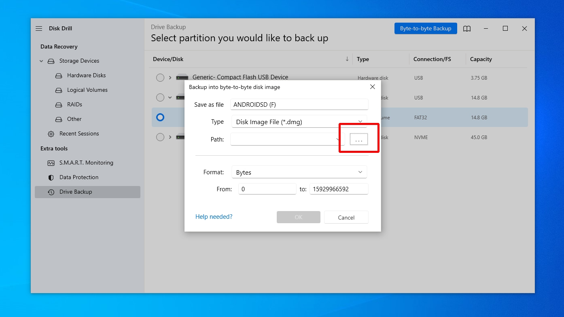Click the FAT32 cell
The height and width of the screenshot is (317, 564).
pyautogui.click(x=421, y=118)
